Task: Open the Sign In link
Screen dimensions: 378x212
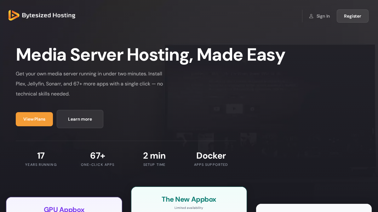Action: point(319,16)
